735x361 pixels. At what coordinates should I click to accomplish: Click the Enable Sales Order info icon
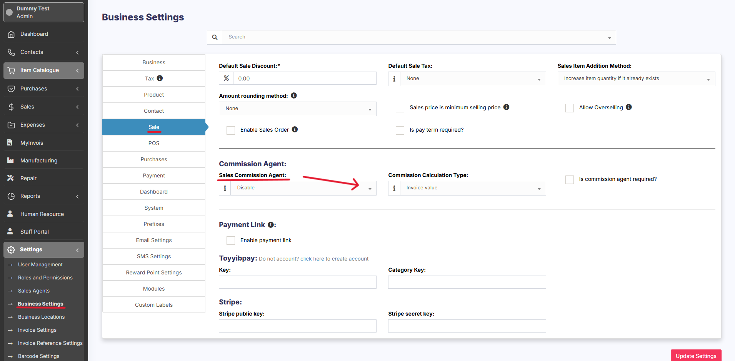click(x=295, y=129)
